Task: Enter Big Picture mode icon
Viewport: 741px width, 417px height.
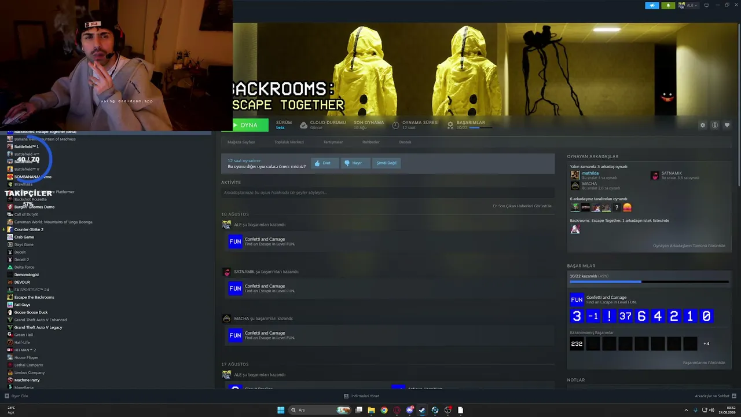Action: pos(706,5)
